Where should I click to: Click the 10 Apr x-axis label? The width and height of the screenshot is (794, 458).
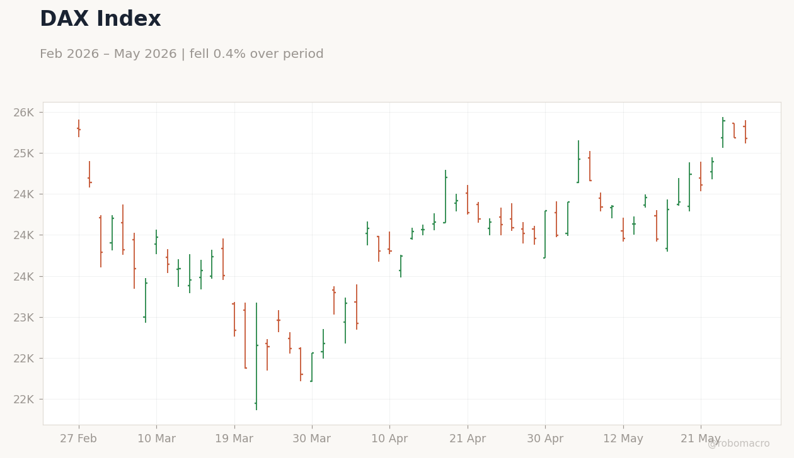click(x=389, y=438)
